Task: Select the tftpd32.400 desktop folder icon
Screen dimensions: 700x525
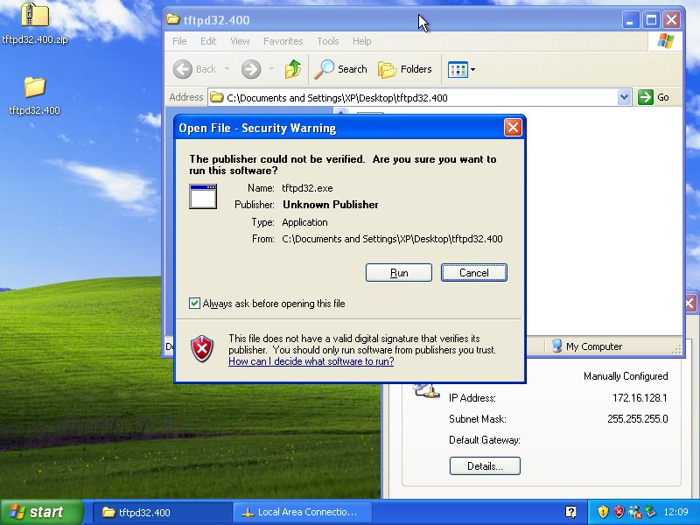Action: pyautogui.click(x=34, y=87)
